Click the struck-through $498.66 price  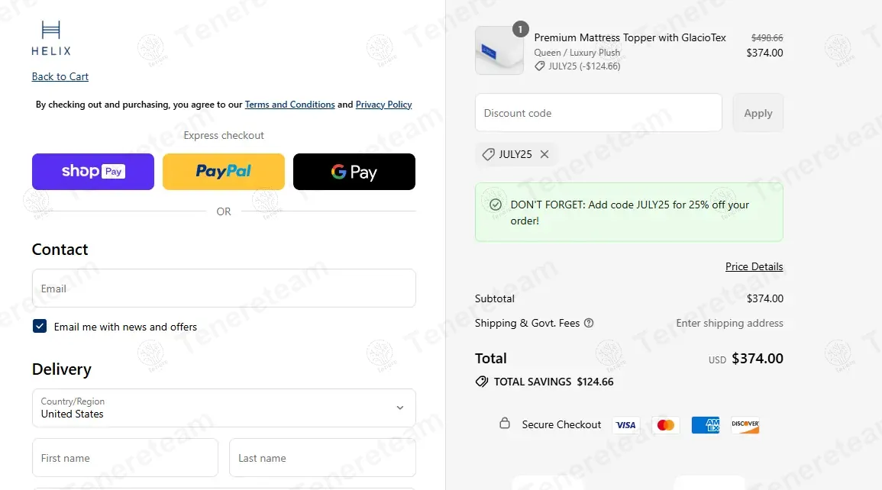pos(767,37)
